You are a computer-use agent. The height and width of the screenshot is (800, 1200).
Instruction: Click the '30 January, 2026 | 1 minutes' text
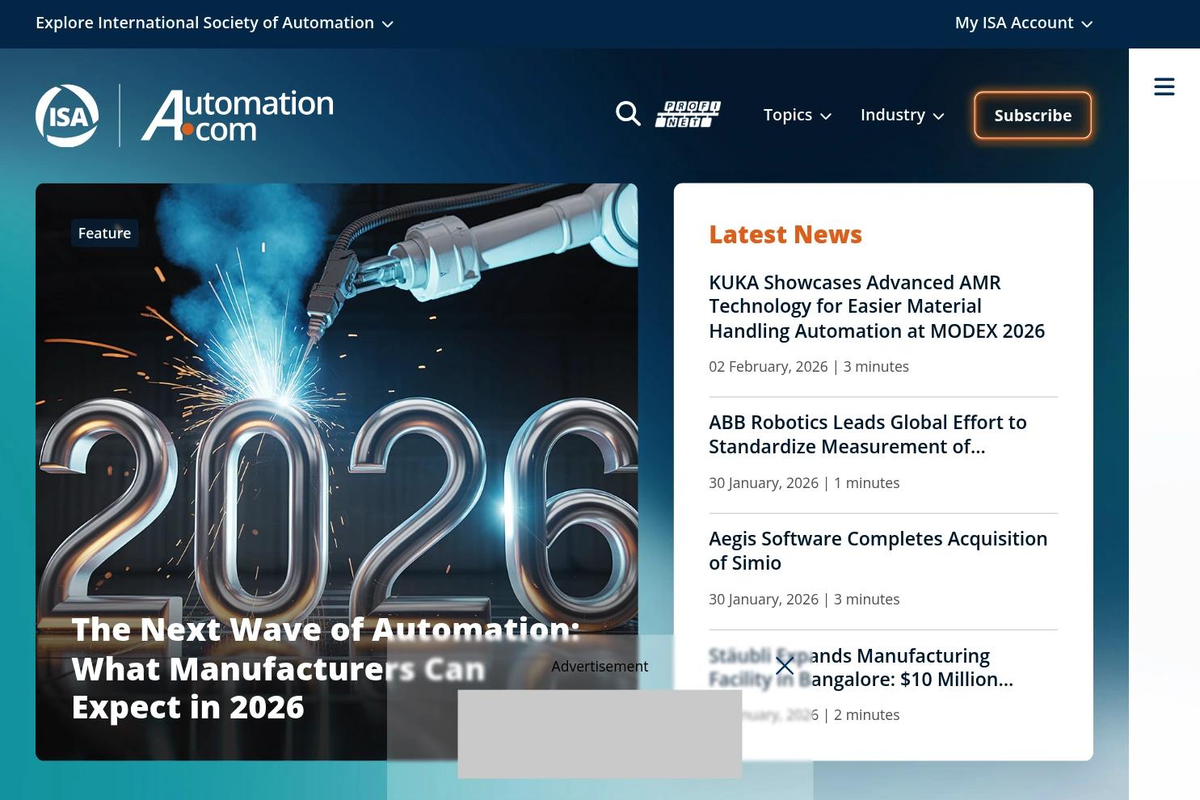click(804, 482)
